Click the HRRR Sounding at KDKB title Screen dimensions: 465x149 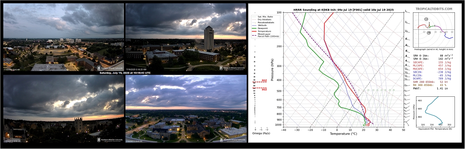click(x=343, y=10)
